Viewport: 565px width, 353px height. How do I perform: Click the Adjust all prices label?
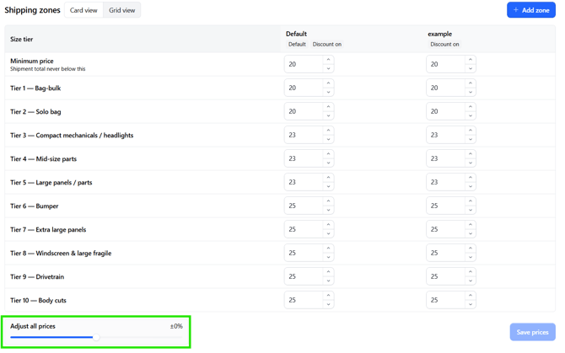click(33, 326)
